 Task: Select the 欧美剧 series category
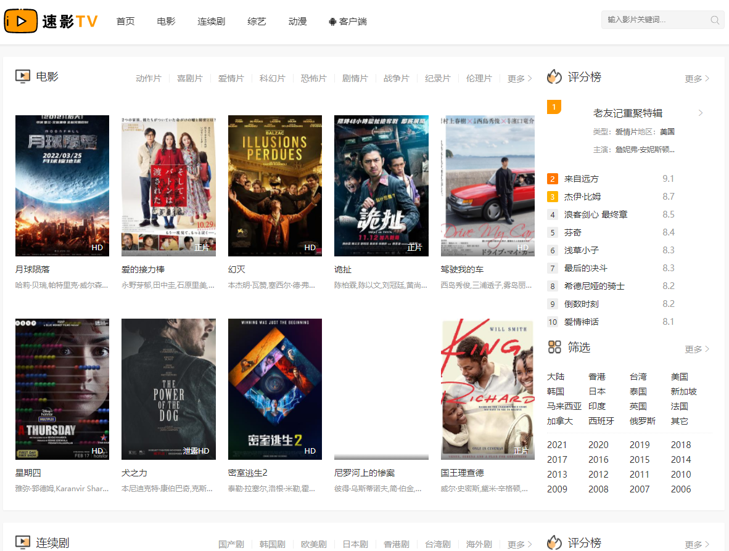coord(314,544)
